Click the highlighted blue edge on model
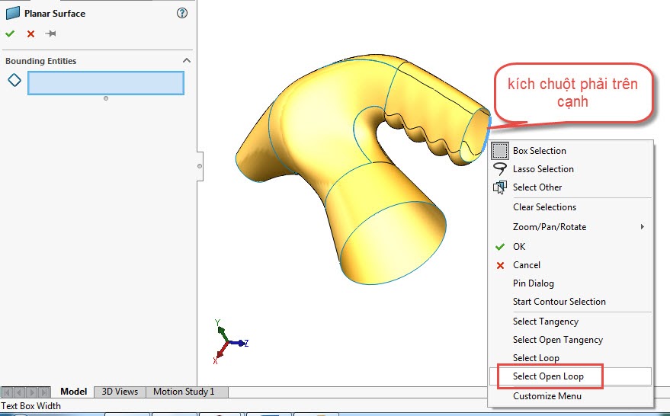The image size is (670, 416). point(486,134)
